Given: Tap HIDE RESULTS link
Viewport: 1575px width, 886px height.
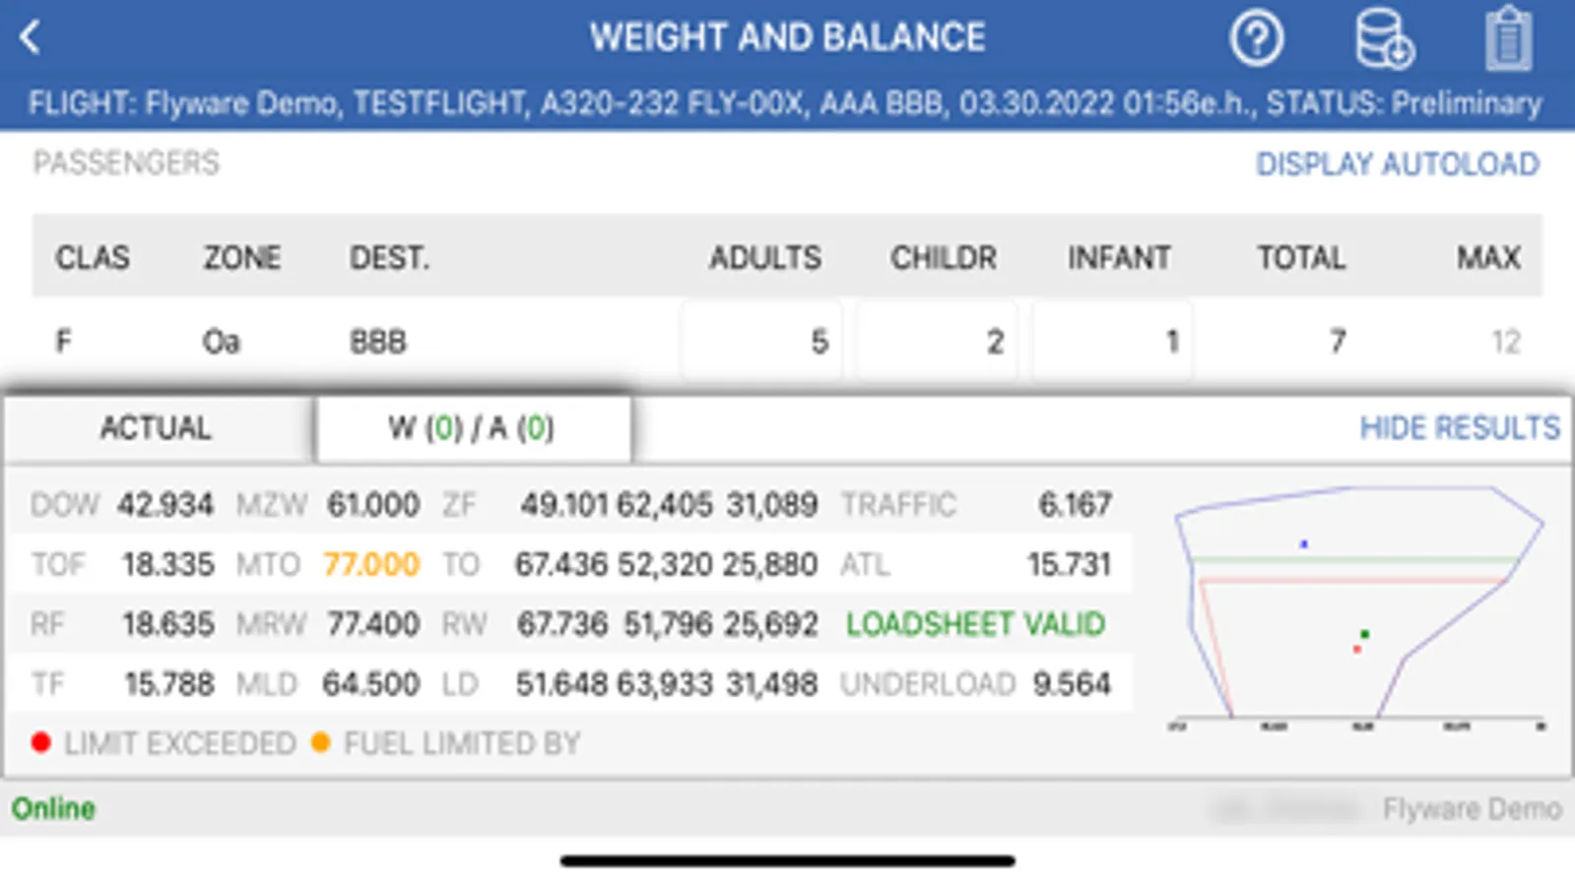Looking at the screenshot, I should click(x=1460, y=427).
